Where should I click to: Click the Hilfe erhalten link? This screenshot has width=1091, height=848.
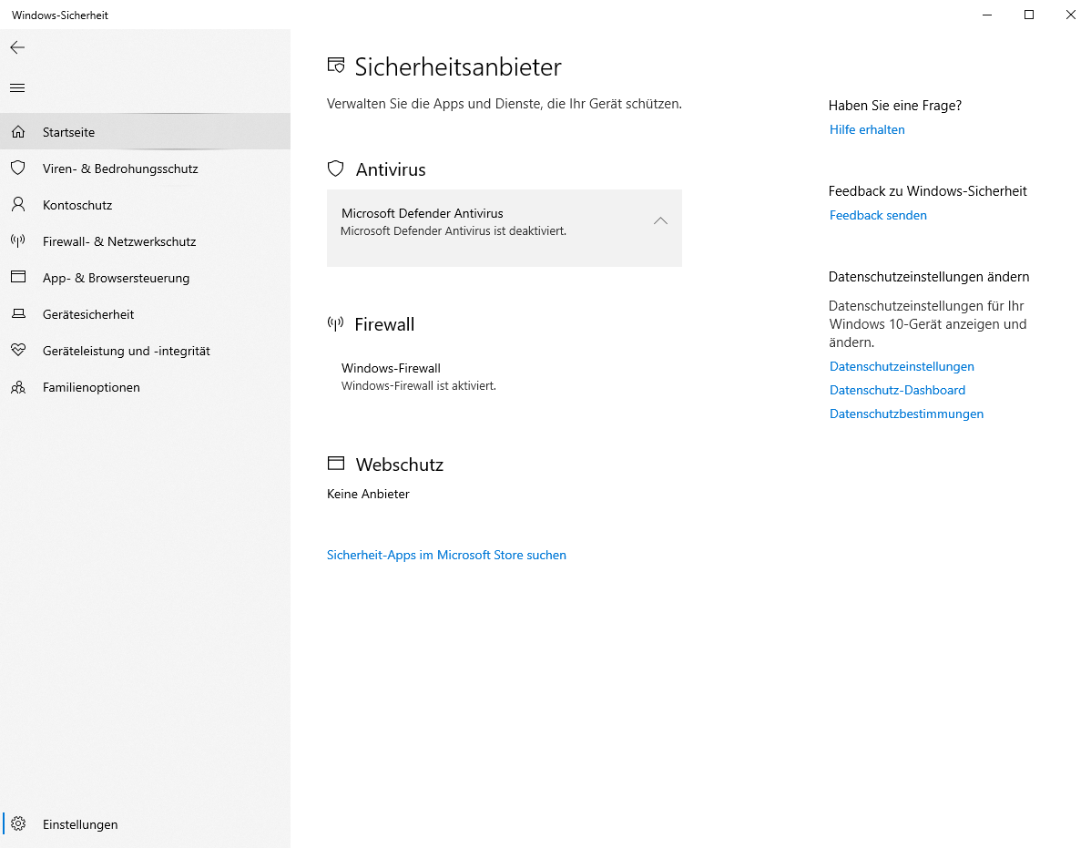tap(867, 129)
